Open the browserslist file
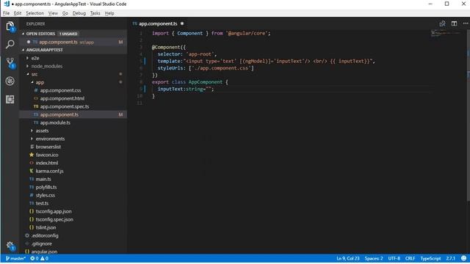 click(73, 147)
